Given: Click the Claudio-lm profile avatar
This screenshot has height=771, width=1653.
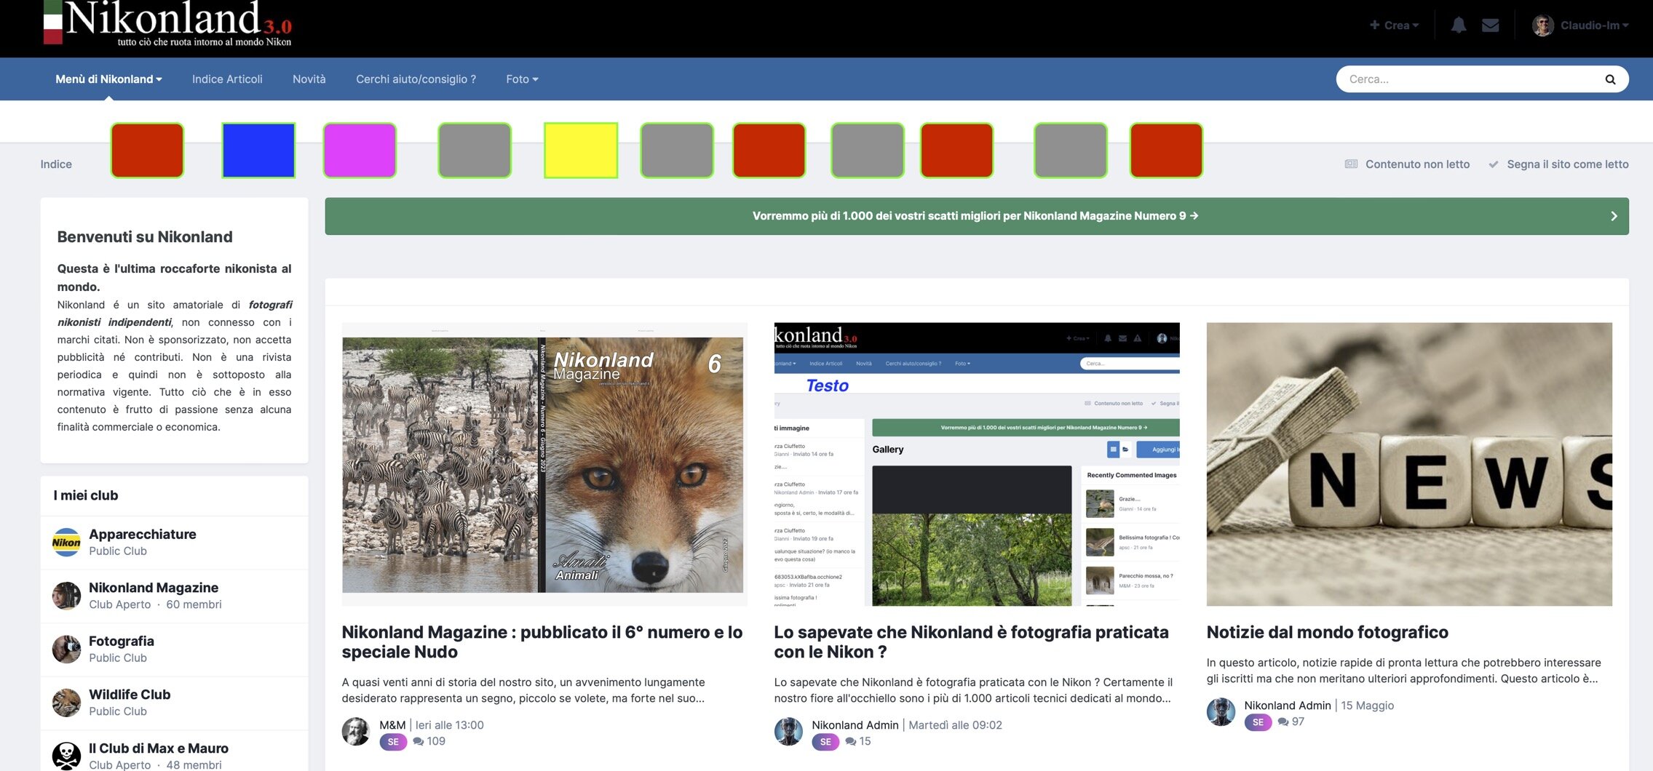Looking at the screenshot, I should [1542, 25].
